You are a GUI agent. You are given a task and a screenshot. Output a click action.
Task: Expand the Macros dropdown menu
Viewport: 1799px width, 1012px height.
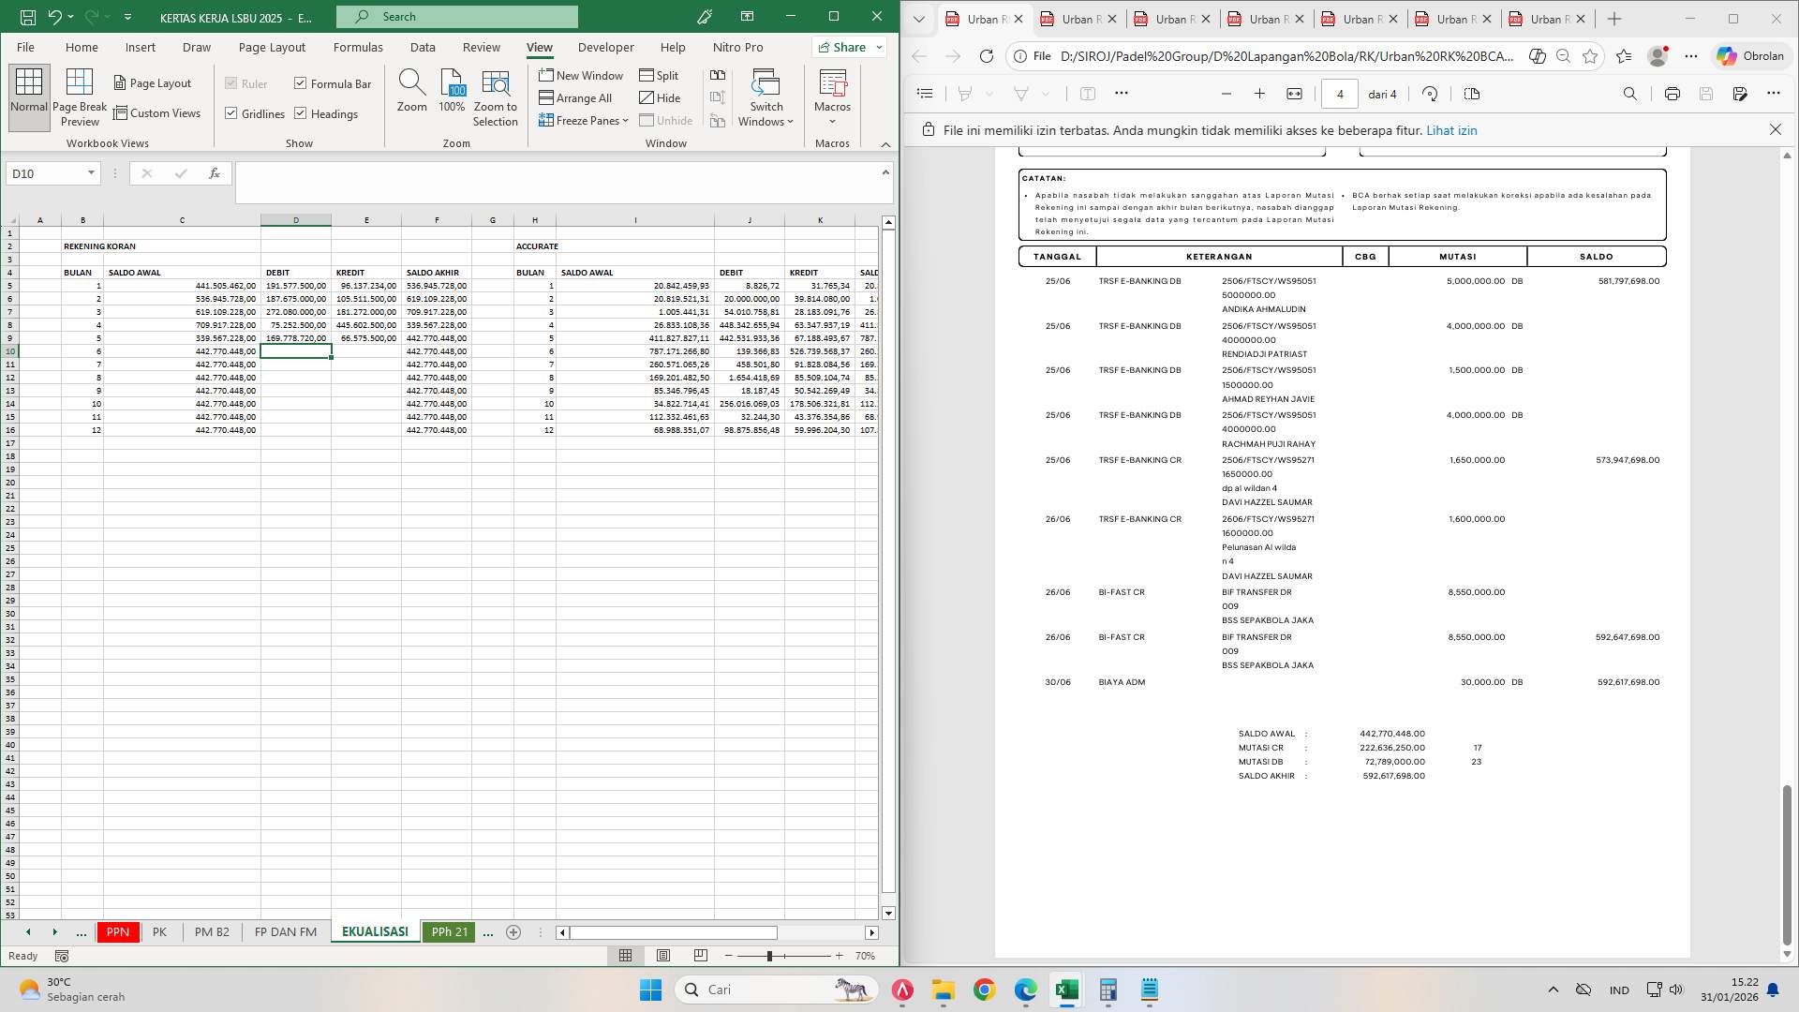tap(832, 120)
